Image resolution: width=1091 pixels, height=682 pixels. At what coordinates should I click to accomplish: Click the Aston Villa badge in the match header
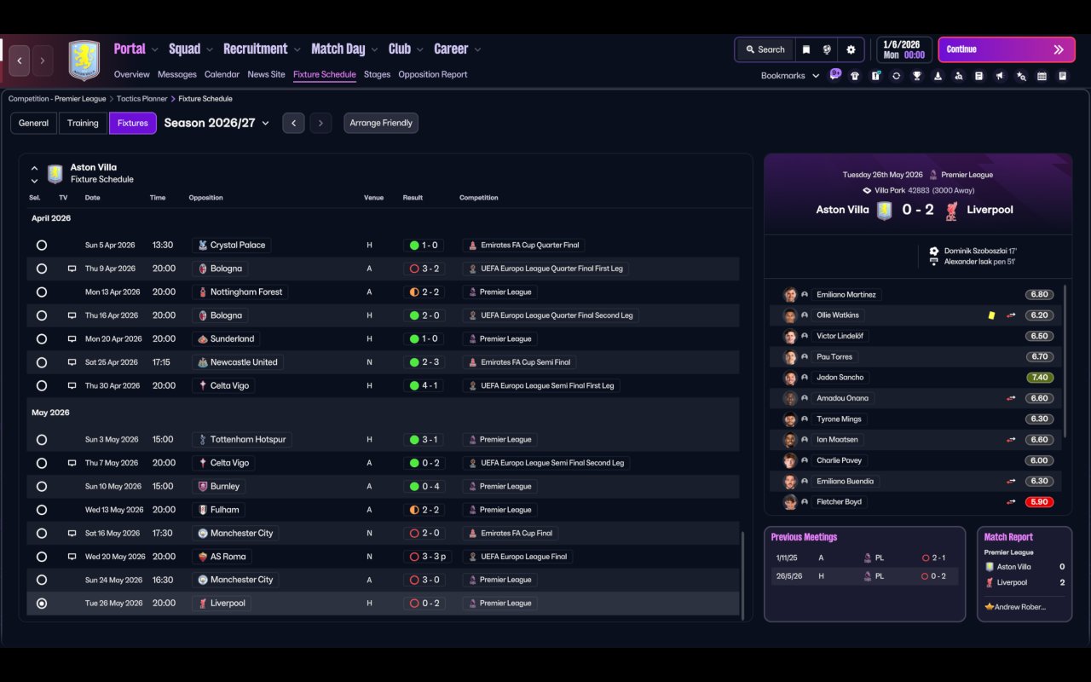click(884, 211)
